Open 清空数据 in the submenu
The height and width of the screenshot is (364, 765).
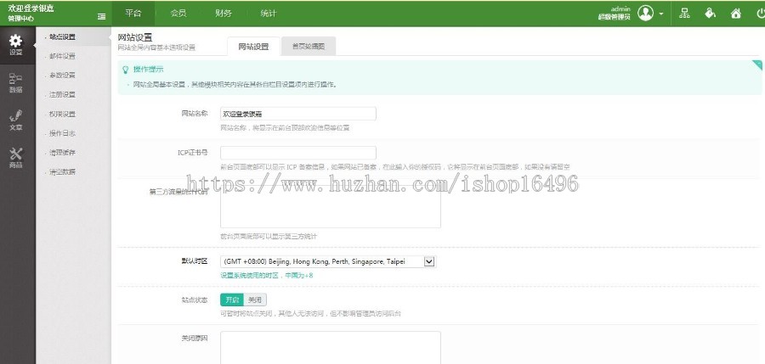tap(62, 171)
